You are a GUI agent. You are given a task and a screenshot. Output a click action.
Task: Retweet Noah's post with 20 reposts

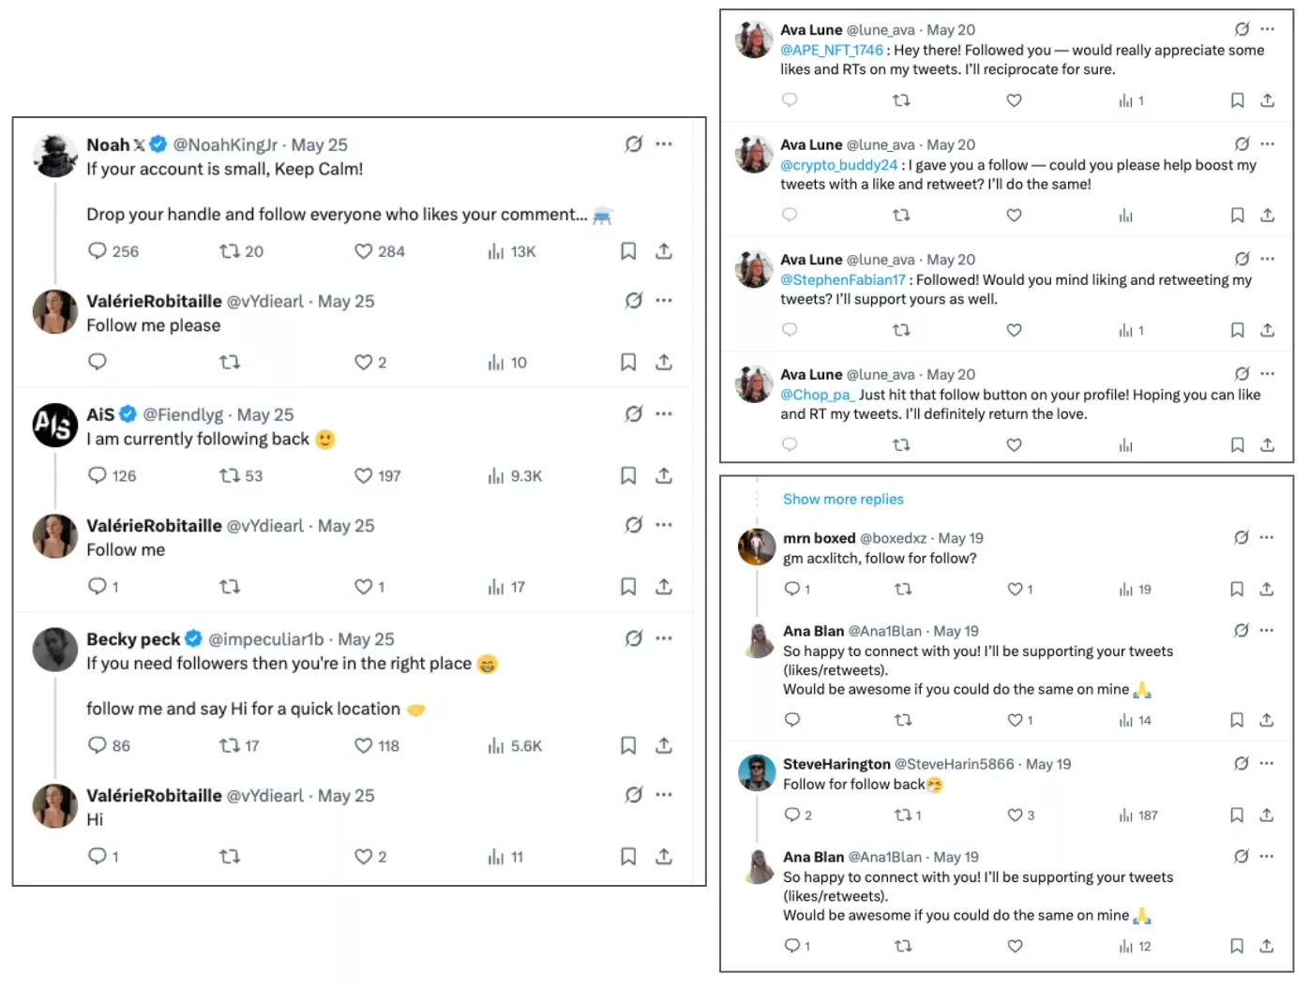coord(230,251)
